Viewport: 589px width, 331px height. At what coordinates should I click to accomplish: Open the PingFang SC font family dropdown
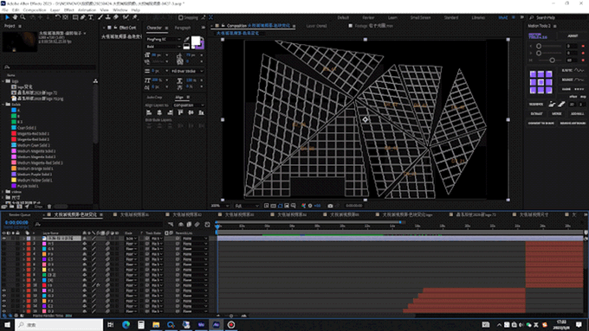[x=164, y=39]
